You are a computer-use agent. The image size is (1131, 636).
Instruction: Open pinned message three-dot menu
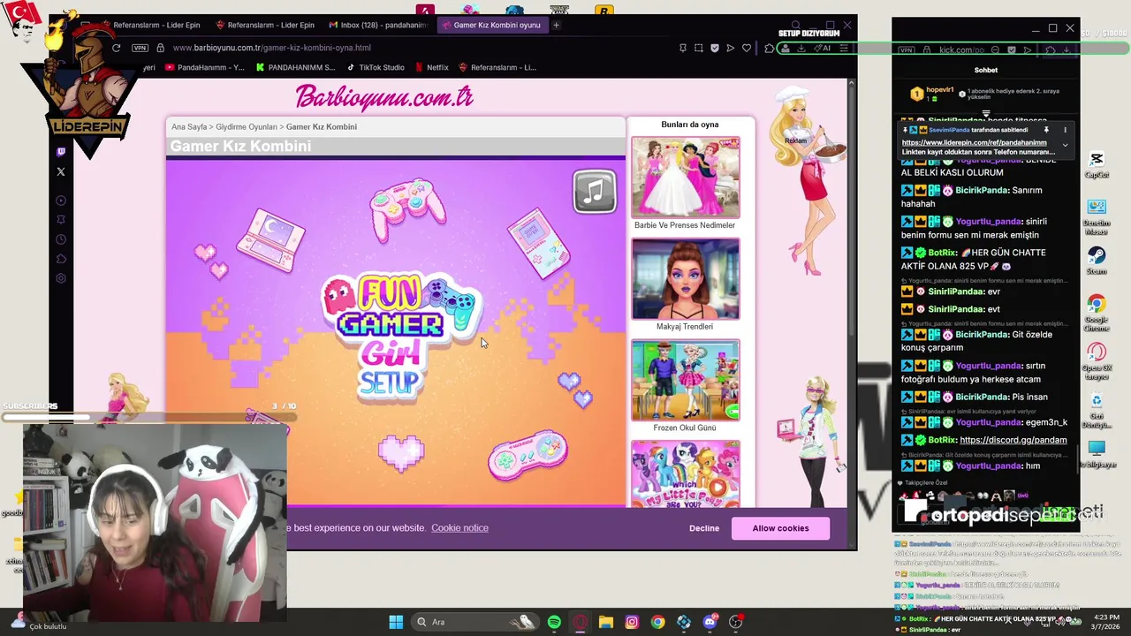point(1065,130)
